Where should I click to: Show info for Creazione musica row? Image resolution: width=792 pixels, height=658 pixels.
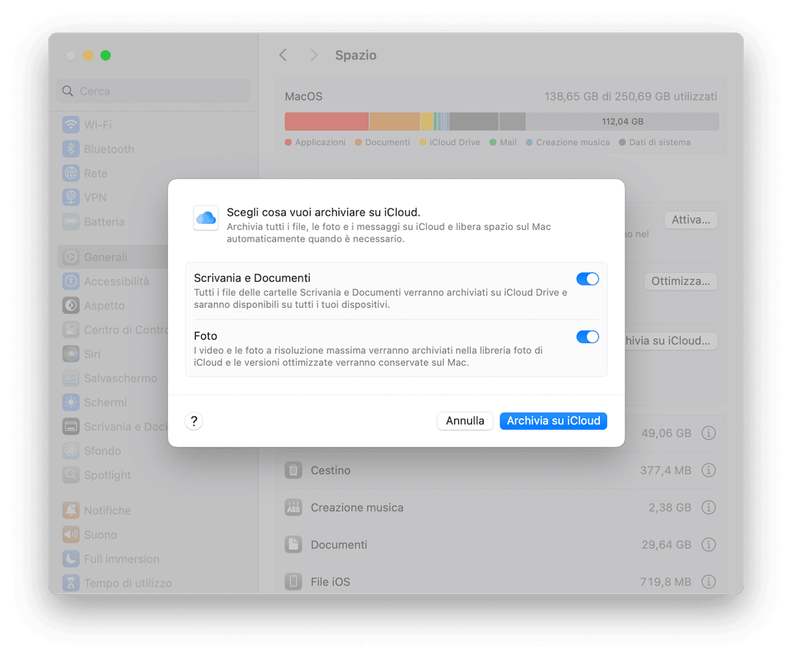click(709, 508)
